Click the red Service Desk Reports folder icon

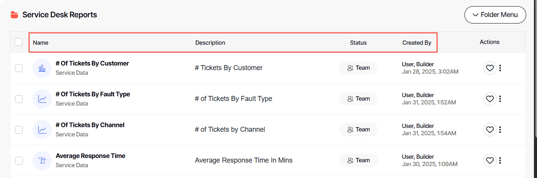pyautogui.click(x=14, y=15)
